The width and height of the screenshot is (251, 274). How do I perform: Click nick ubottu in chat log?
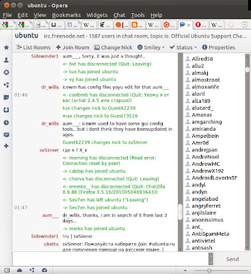click(x=51, y=244)
